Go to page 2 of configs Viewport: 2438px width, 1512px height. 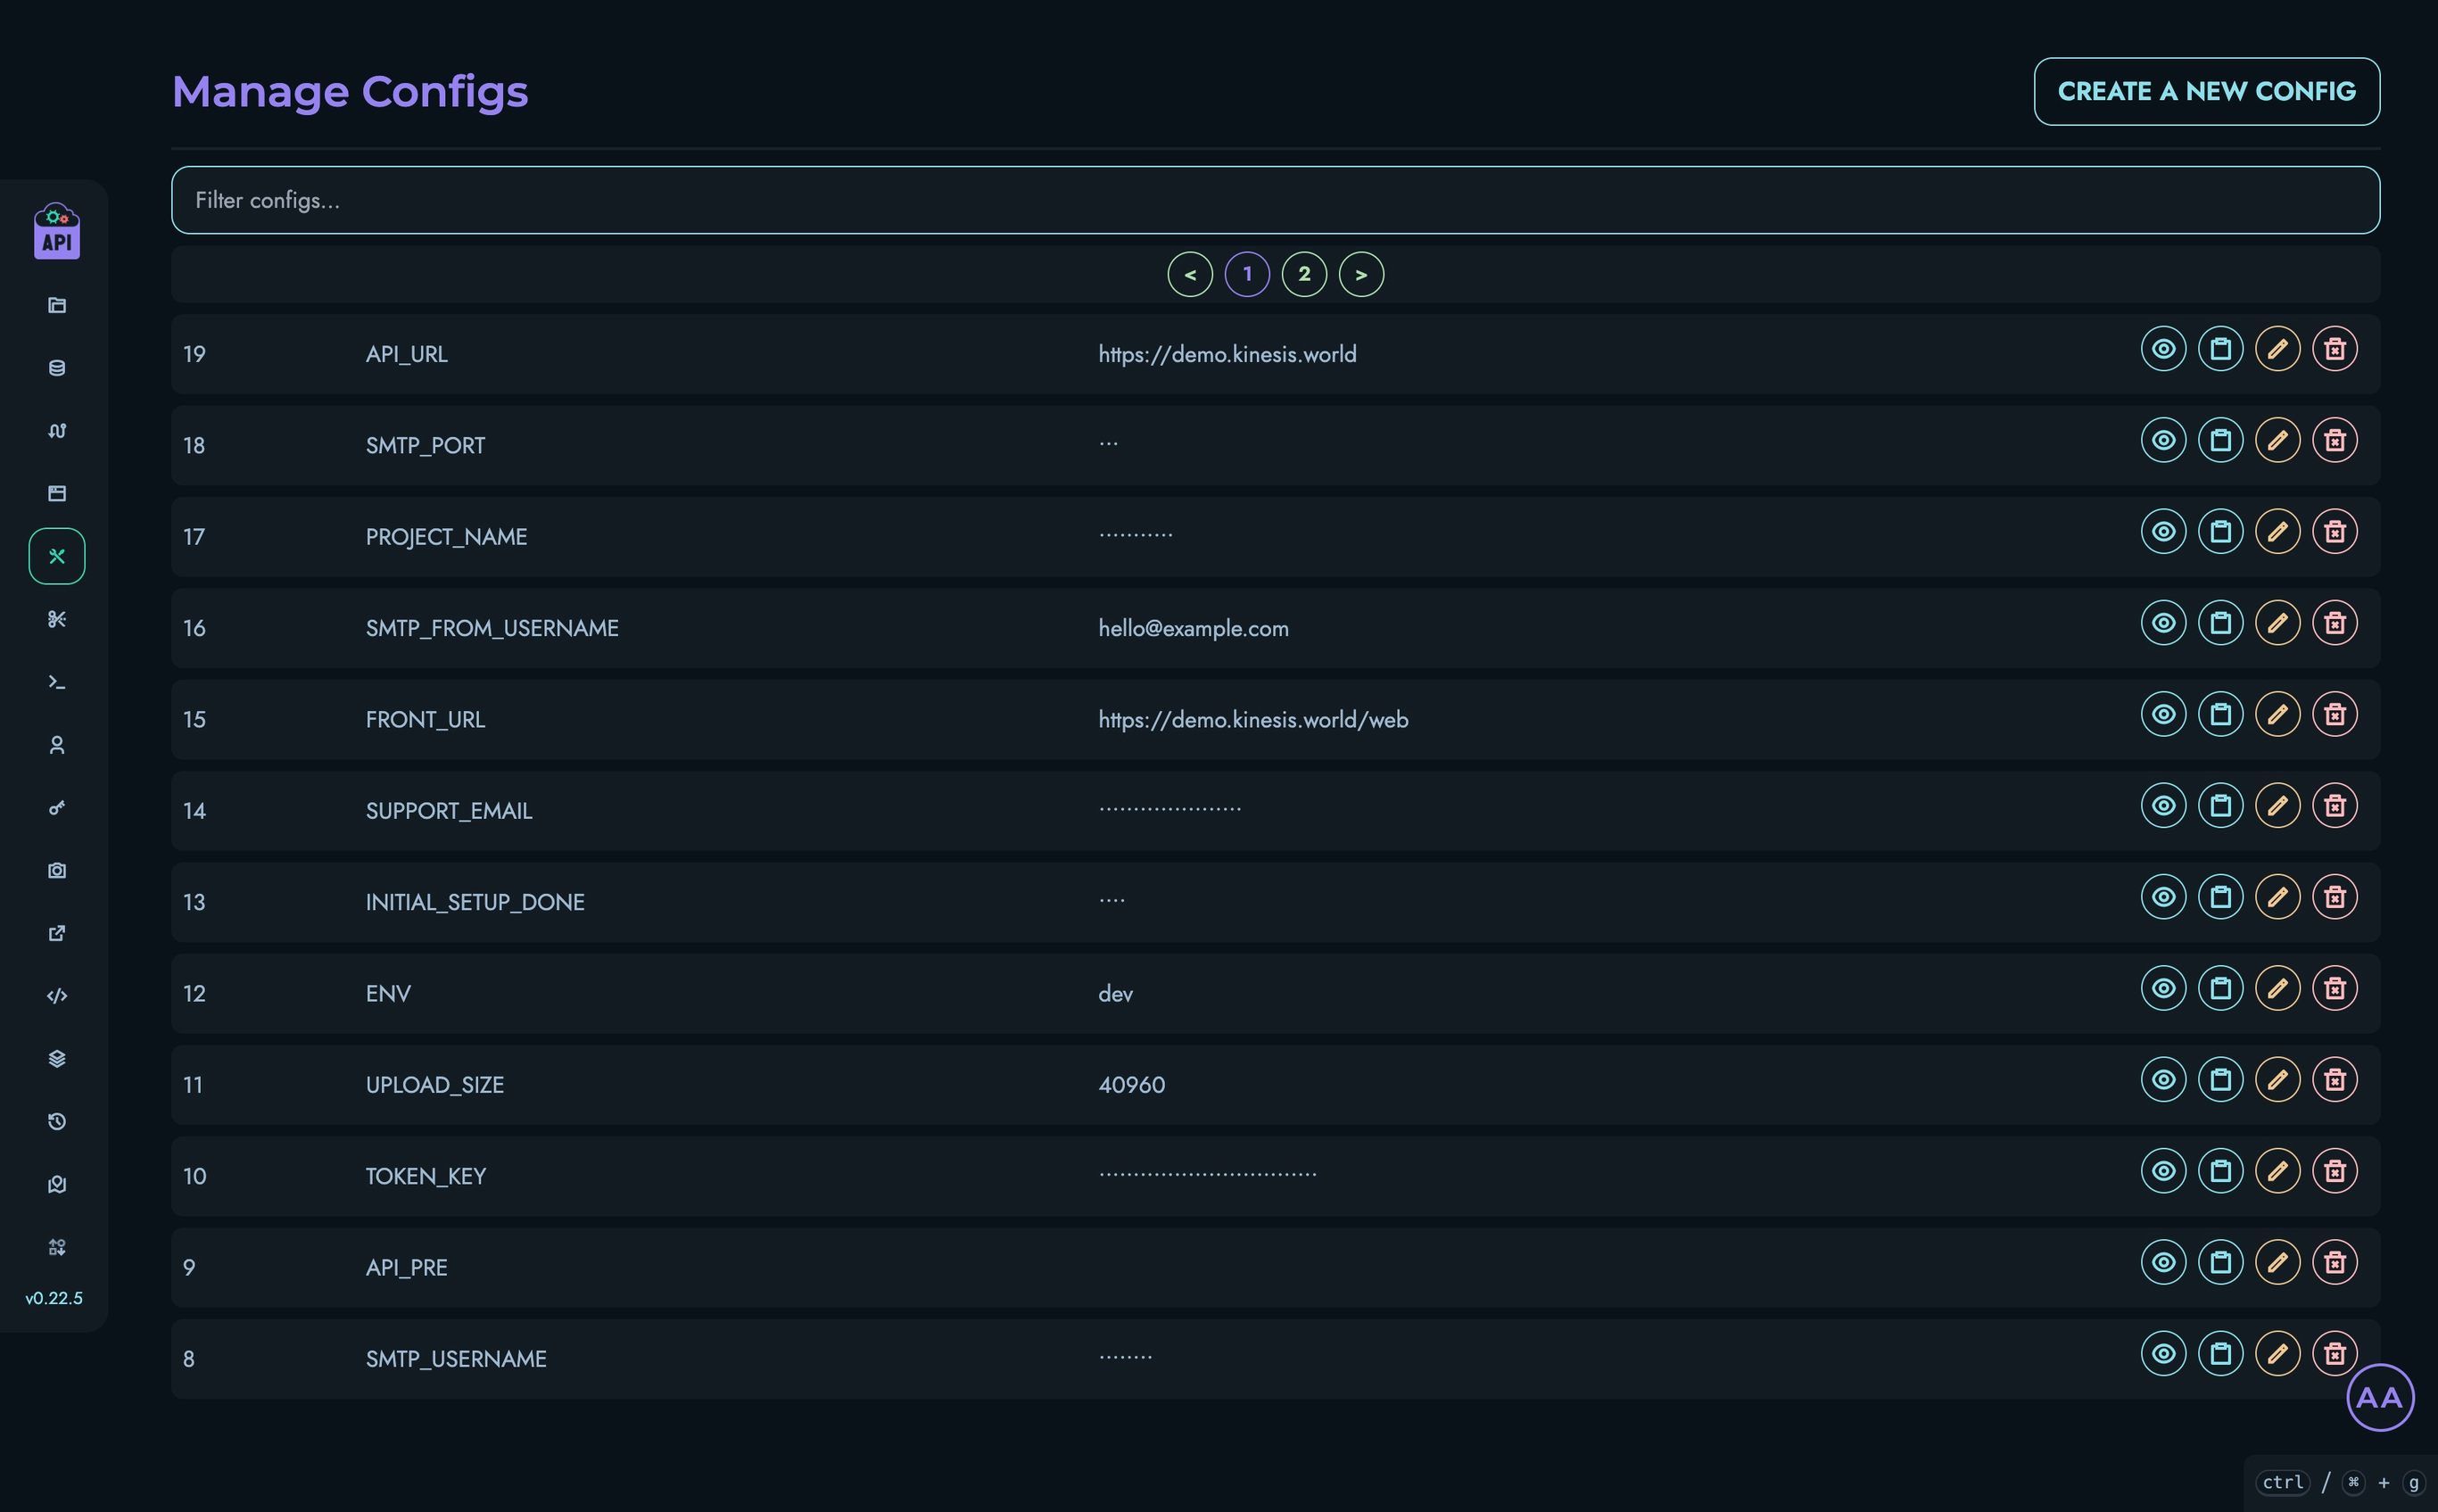tap(1304, 274)
